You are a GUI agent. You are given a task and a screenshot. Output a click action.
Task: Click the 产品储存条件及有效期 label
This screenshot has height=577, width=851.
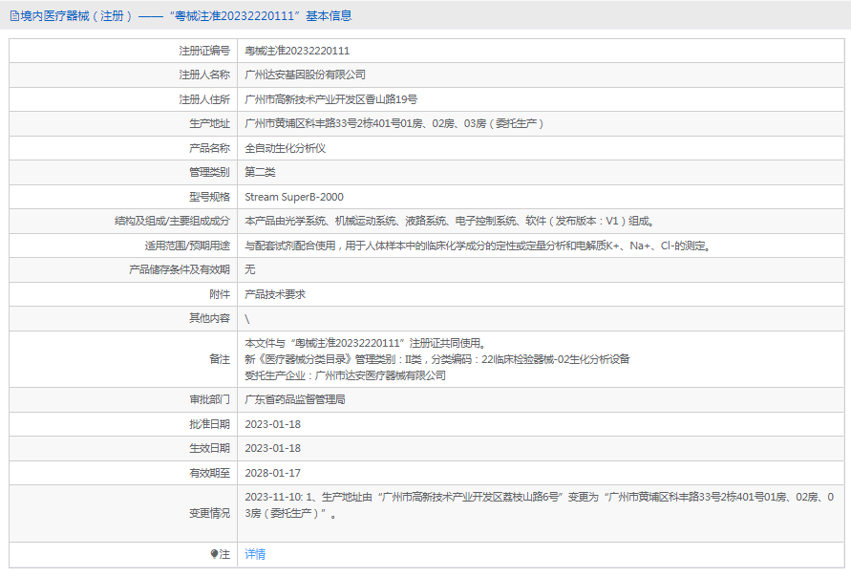click(180, 269)
